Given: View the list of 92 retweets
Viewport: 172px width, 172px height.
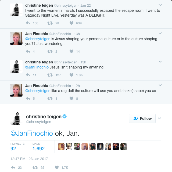Looking at the screenshot, I should click(x=17, y=147).
